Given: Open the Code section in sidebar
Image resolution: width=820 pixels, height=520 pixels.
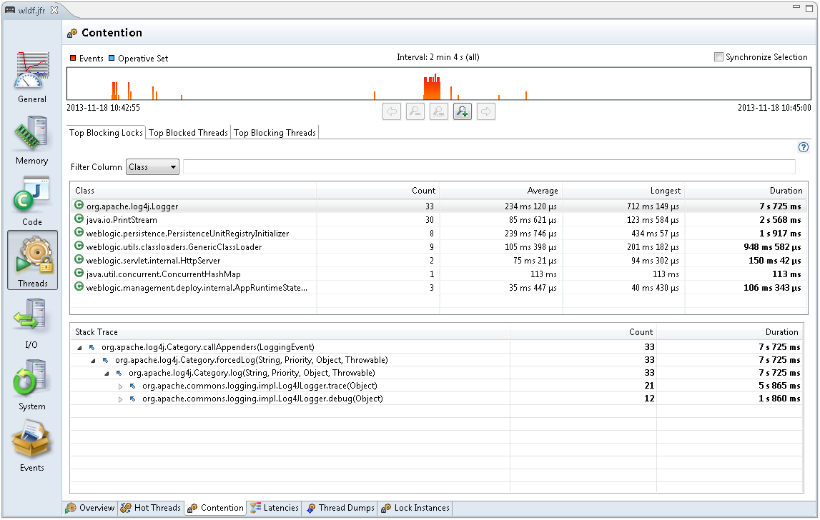Looking at the screenshot, I should [x=32, y=201].
